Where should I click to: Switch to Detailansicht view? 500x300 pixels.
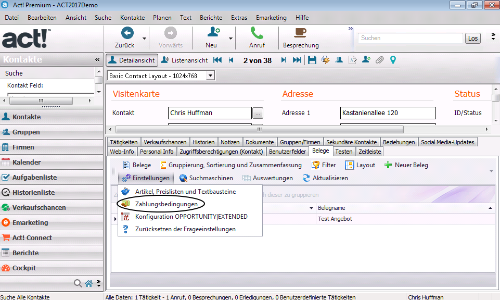pos(132,60)
